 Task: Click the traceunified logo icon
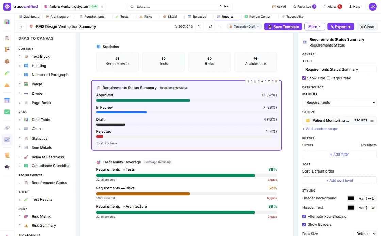click(7, 6)
